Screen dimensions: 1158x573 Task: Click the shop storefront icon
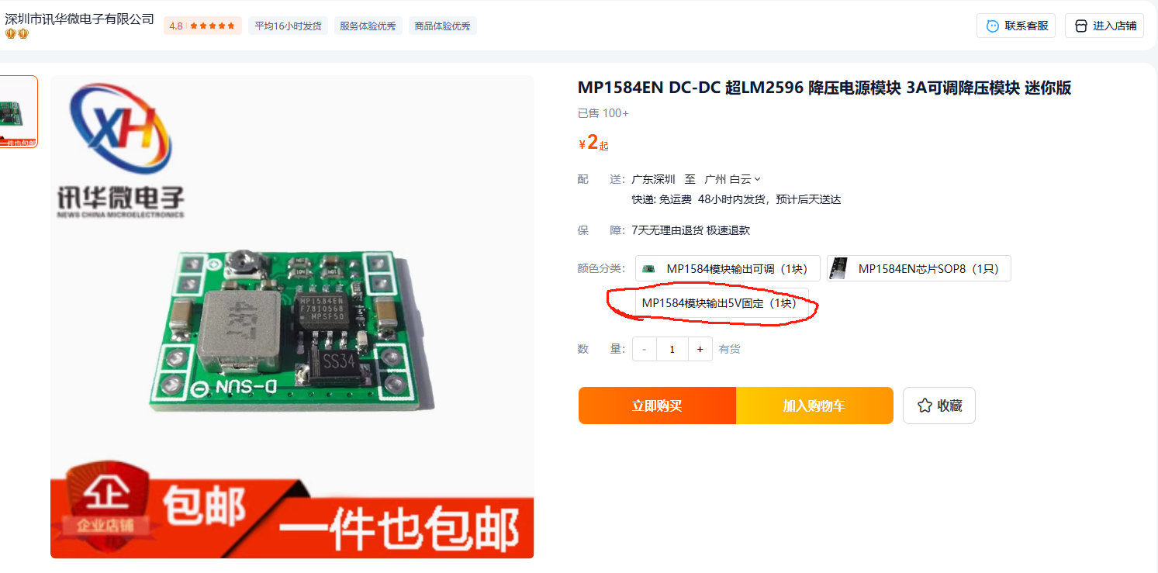(1080, 26)
